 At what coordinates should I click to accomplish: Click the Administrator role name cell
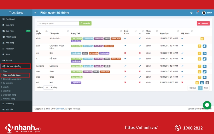click(55, 38)
